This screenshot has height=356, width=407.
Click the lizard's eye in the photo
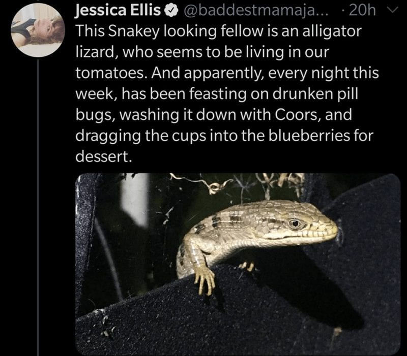click(x=295, y=223)
